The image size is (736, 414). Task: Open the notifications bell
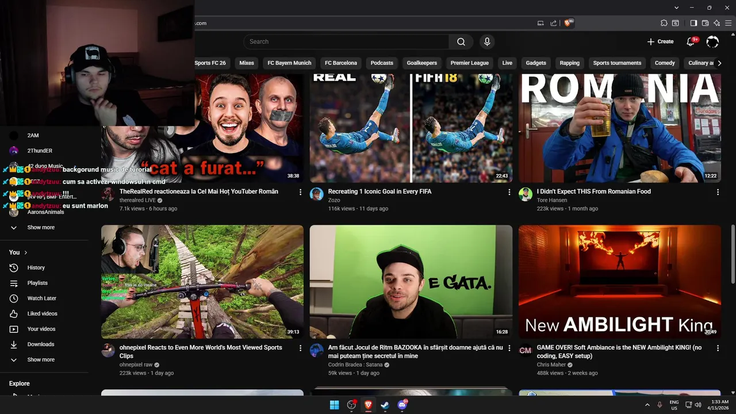point(692,41)
